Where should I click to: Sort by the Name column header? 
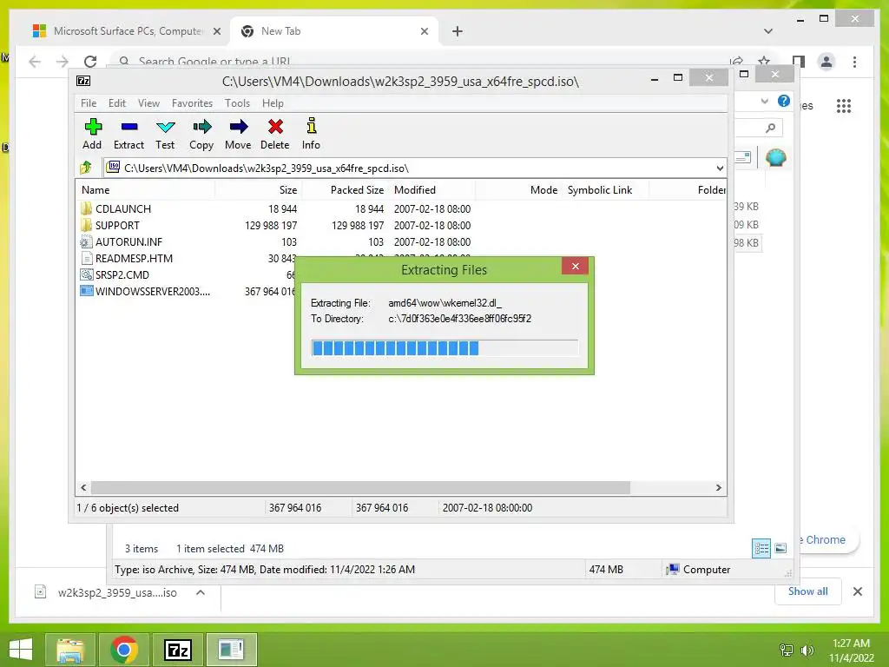[145, 190]
